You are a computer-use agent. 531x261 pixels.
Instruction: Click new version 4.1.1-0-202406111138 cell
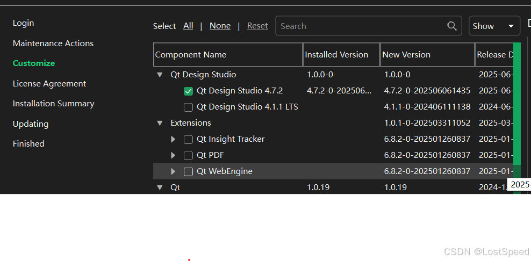(427, 107)
